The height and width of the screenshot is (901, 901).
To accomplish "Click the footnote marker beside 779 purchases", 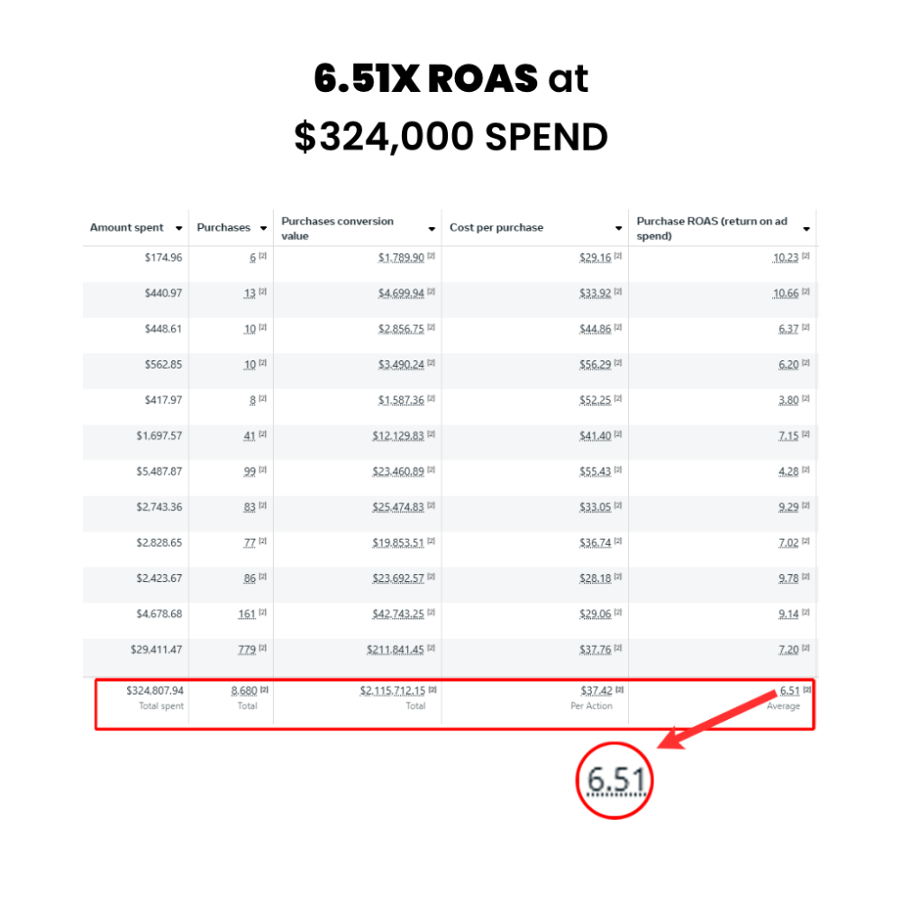I will click(262, 649).
